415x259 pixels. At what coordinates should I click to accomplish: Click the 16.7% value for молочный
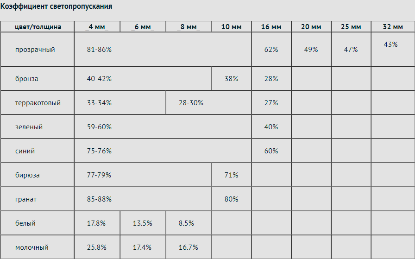pos(189,247)
